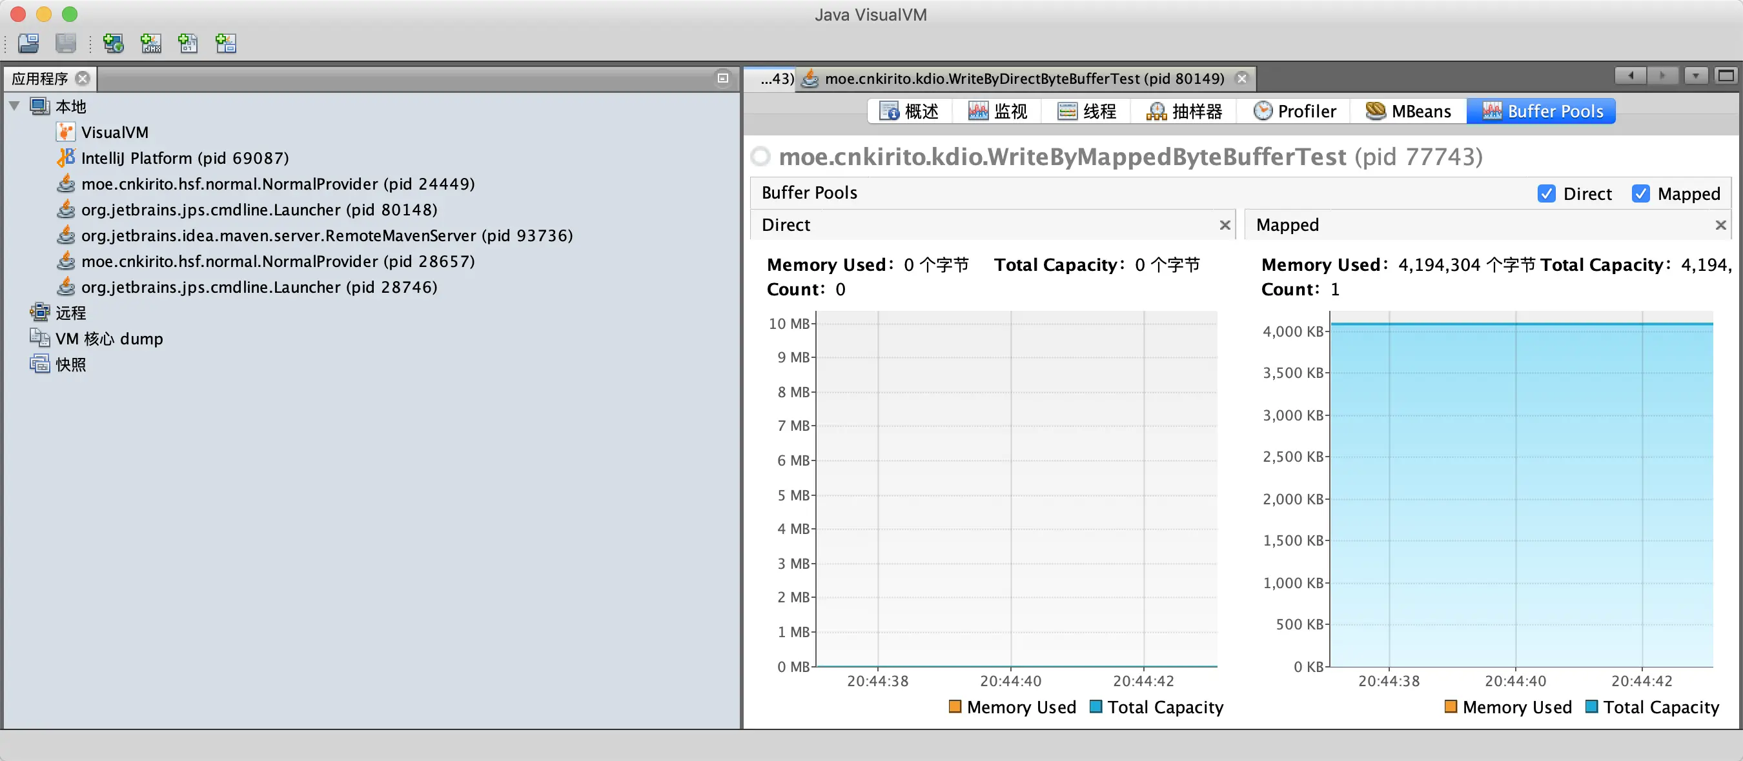Click Add VM Coredump binary-file icon
Screen dimensions: 1743x761
[x=187, y=43]
